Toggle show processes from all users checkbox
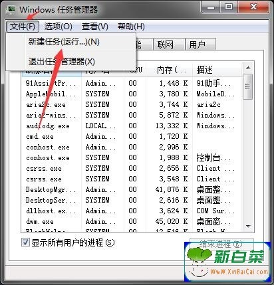 25,242
